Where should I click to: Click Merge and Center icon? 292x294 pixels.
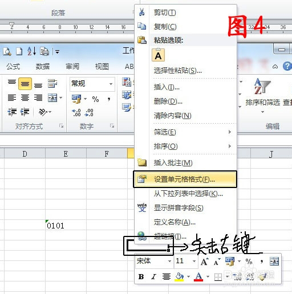pos(52,97)
